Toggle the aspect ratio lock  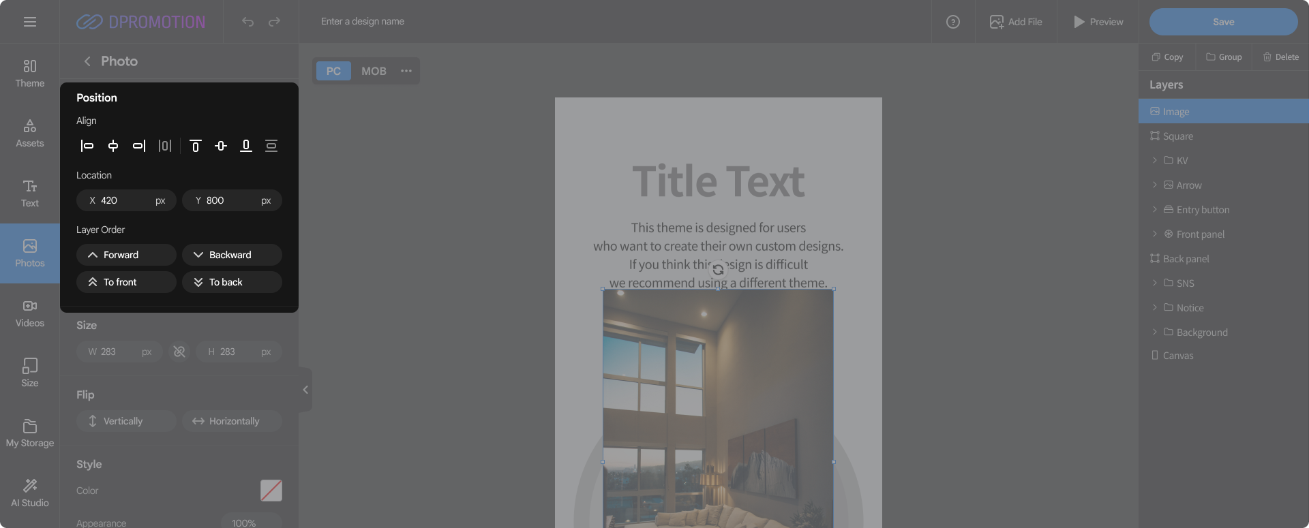pyautogui.click(x=179, y=352)
